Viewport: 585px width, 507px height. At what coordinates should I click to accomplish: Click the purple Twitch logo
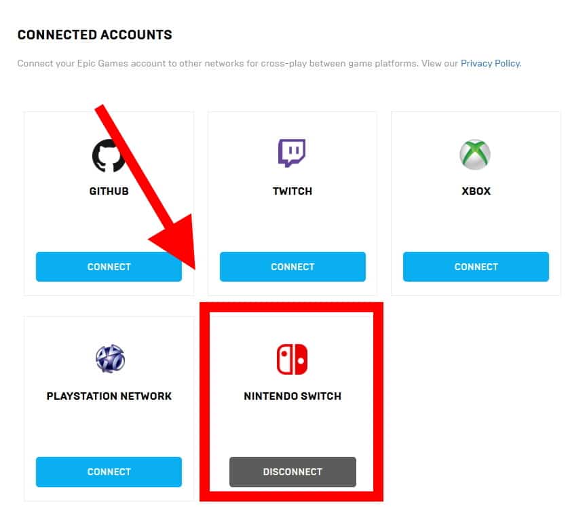click(292, 153)
